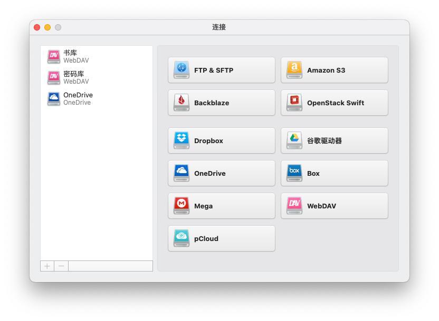439x321 pixels.
Task: Select the OneDrive saved connection name
Action: pyautogui.click(x=78, y=95)
